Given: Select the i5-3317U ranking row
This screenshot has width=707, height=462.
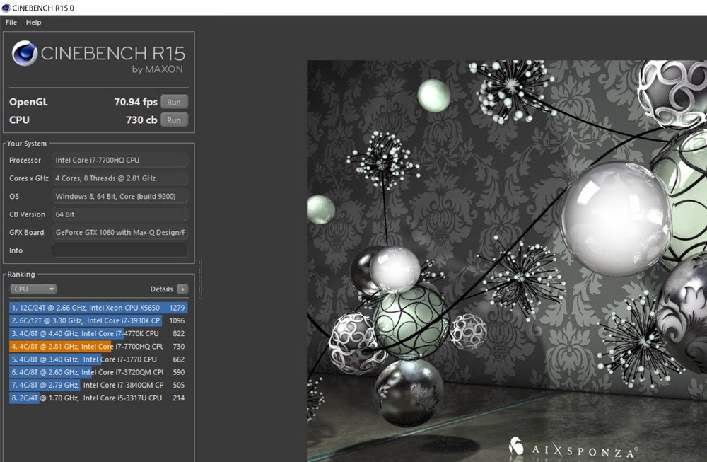Looking at the screenshot, I should coord(98,398).
